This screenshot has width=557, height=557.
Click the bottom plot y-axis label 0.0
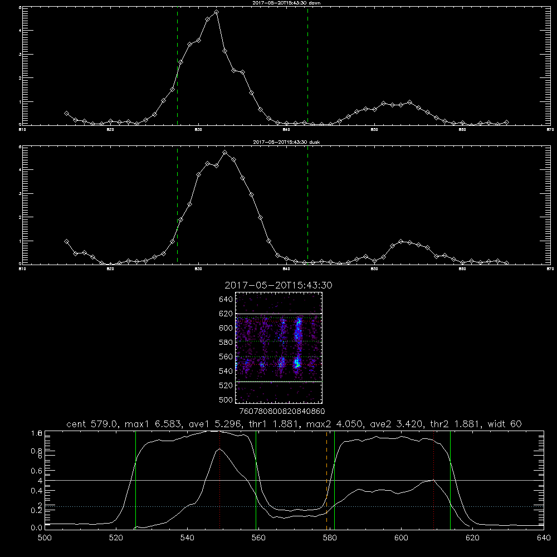36,527
